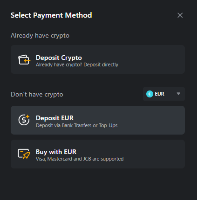Click the euro coin currency icon
The width and height of the screenshot is (197, 200).
tap(149, 94)
